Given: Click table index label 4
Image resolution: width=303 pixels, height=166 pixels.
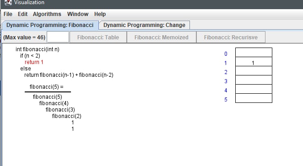Looking at the screenshot, I should tap(226, 91).
